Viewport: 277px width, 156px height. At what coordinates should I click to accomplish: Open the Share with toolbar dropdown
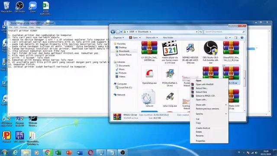pos(151,38)
